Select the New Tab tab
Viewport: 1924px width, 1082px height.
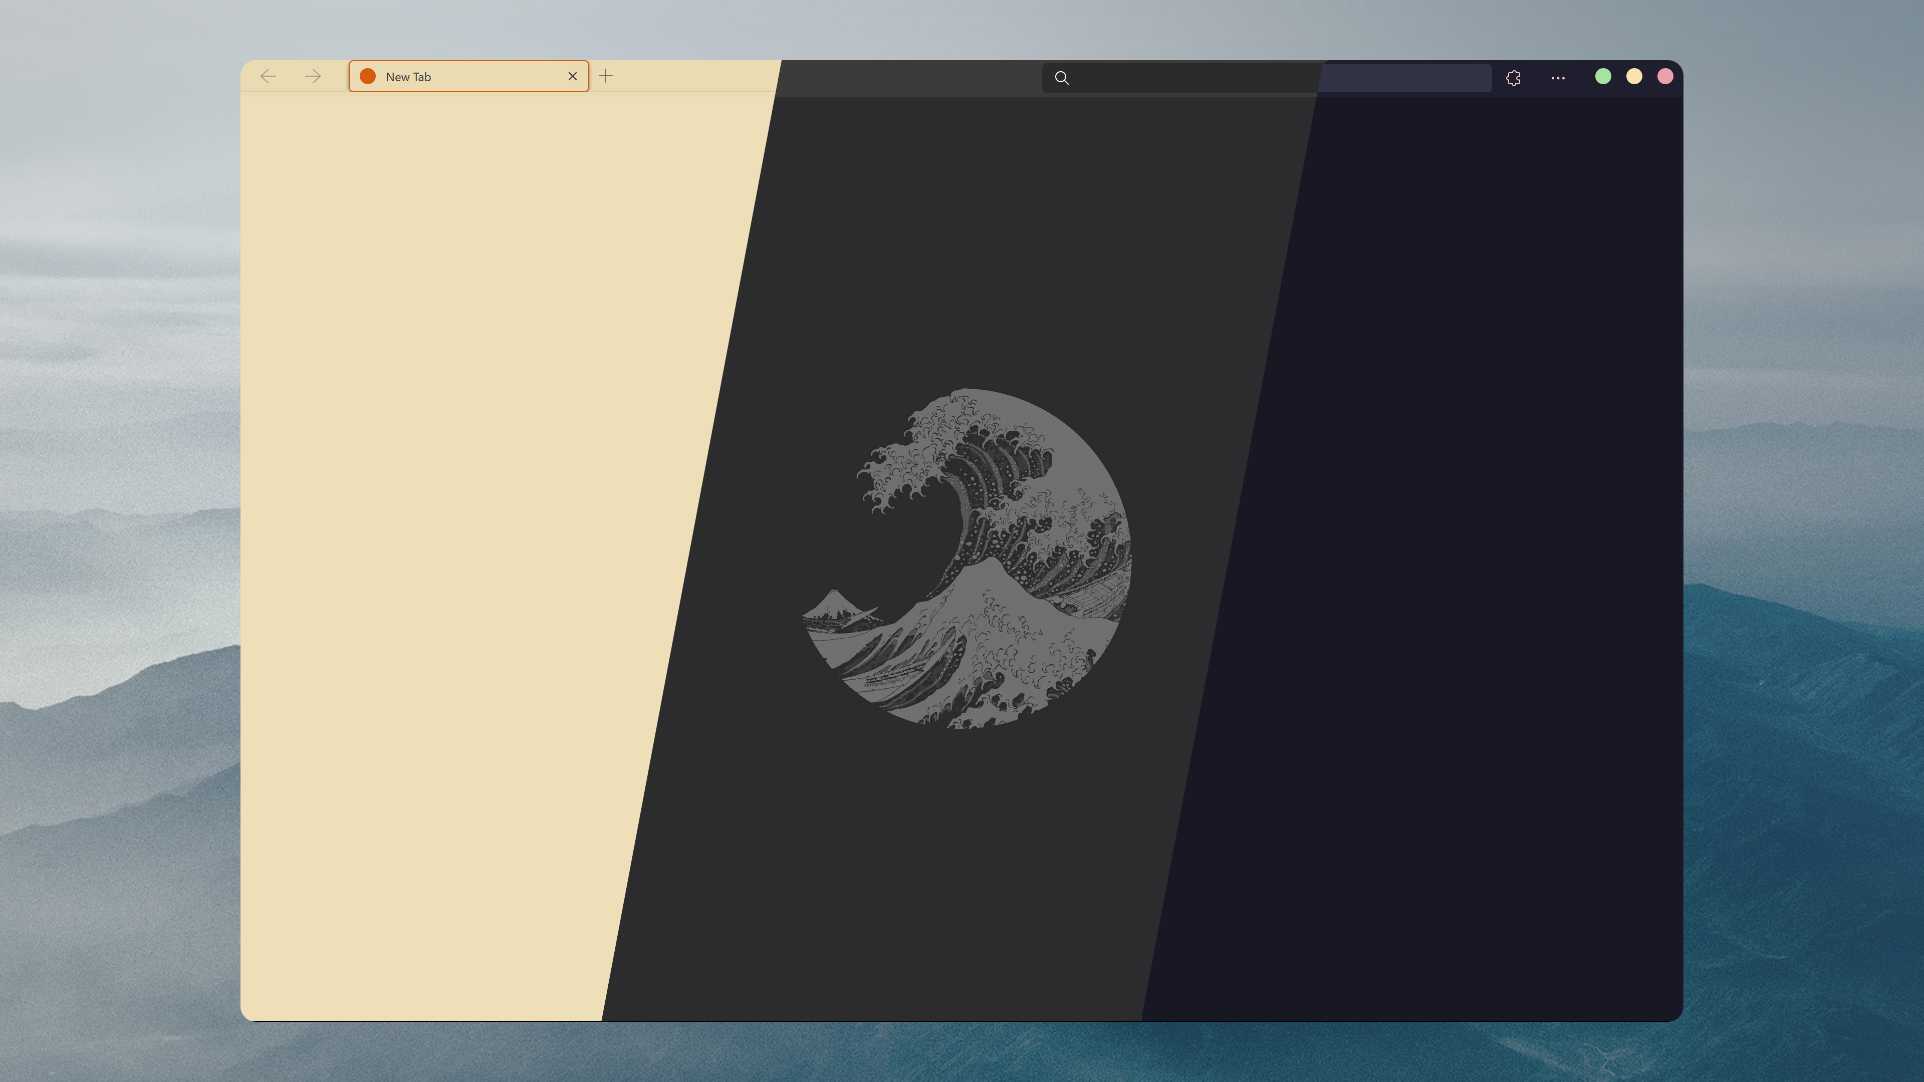pyautogui.click(x=469, y=76)
